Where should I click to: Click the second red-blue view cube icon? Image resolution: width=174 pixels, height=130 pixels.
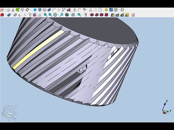click(97, 15)
